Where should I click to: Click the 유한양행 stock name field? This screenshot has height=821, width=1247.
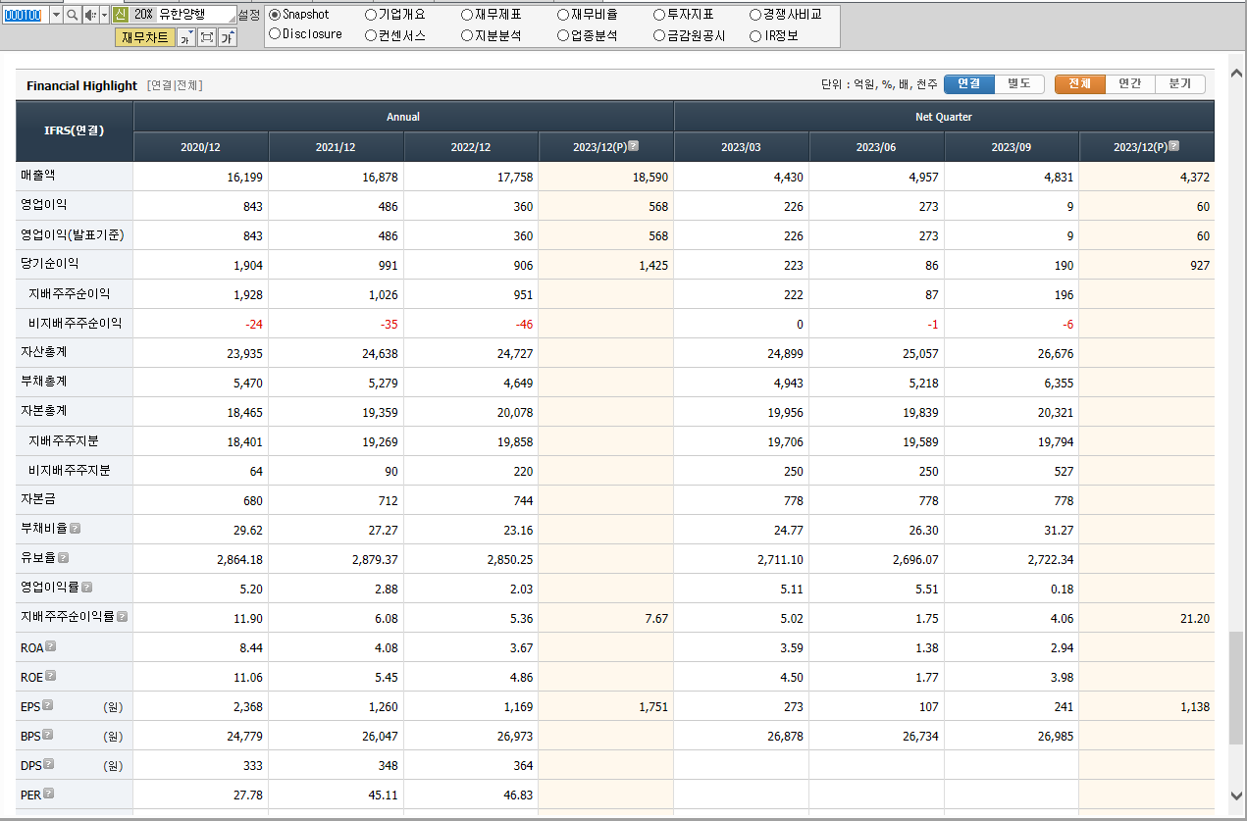196,15
